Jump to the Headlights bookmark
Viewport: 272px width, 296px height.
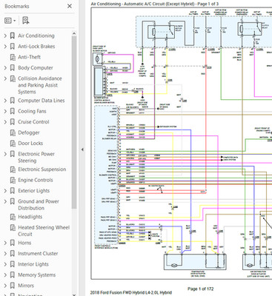click(x=30, y=217)
